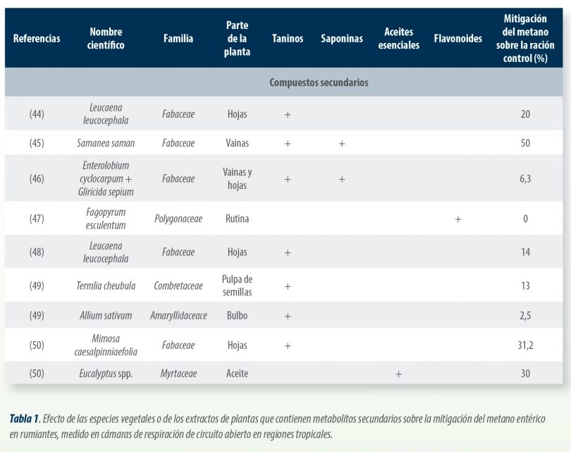The image size is (571, 452).
Task: Open reference (45) citation
Action: pyautogui.click(x=37, y=143)
